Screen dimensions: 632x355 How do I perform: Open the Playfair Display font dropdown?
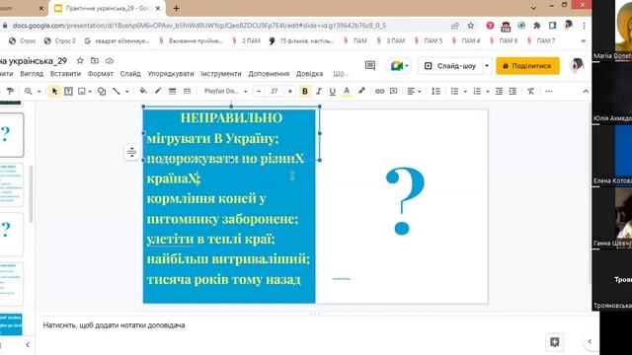click(226, 92)
